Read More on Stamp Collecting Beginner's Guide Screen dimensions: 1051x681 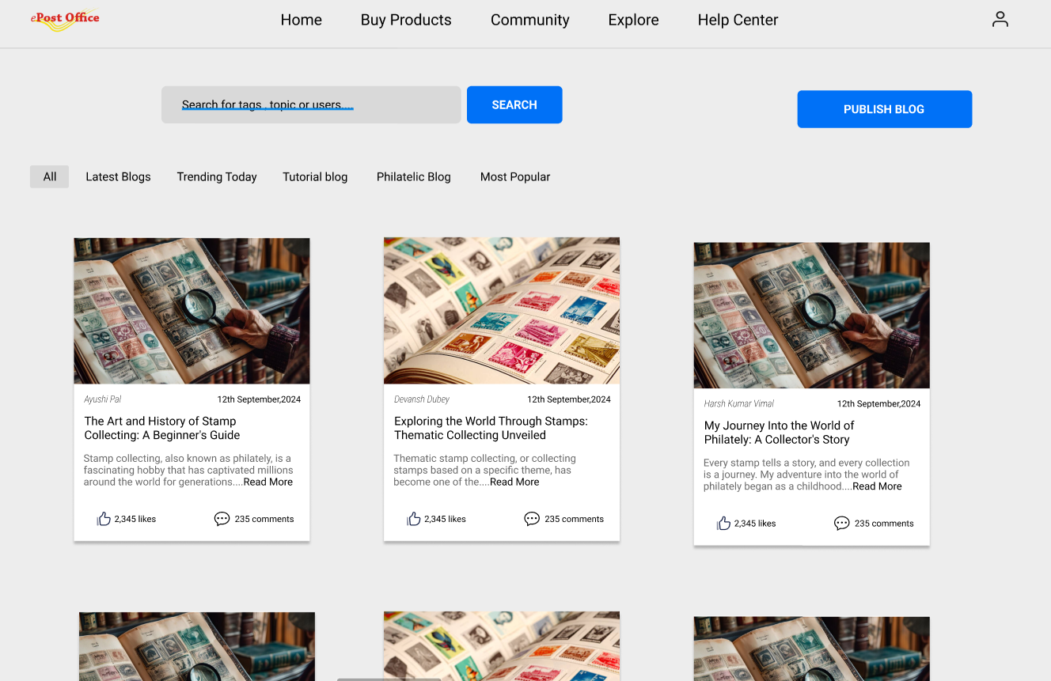tap(268, 482)
